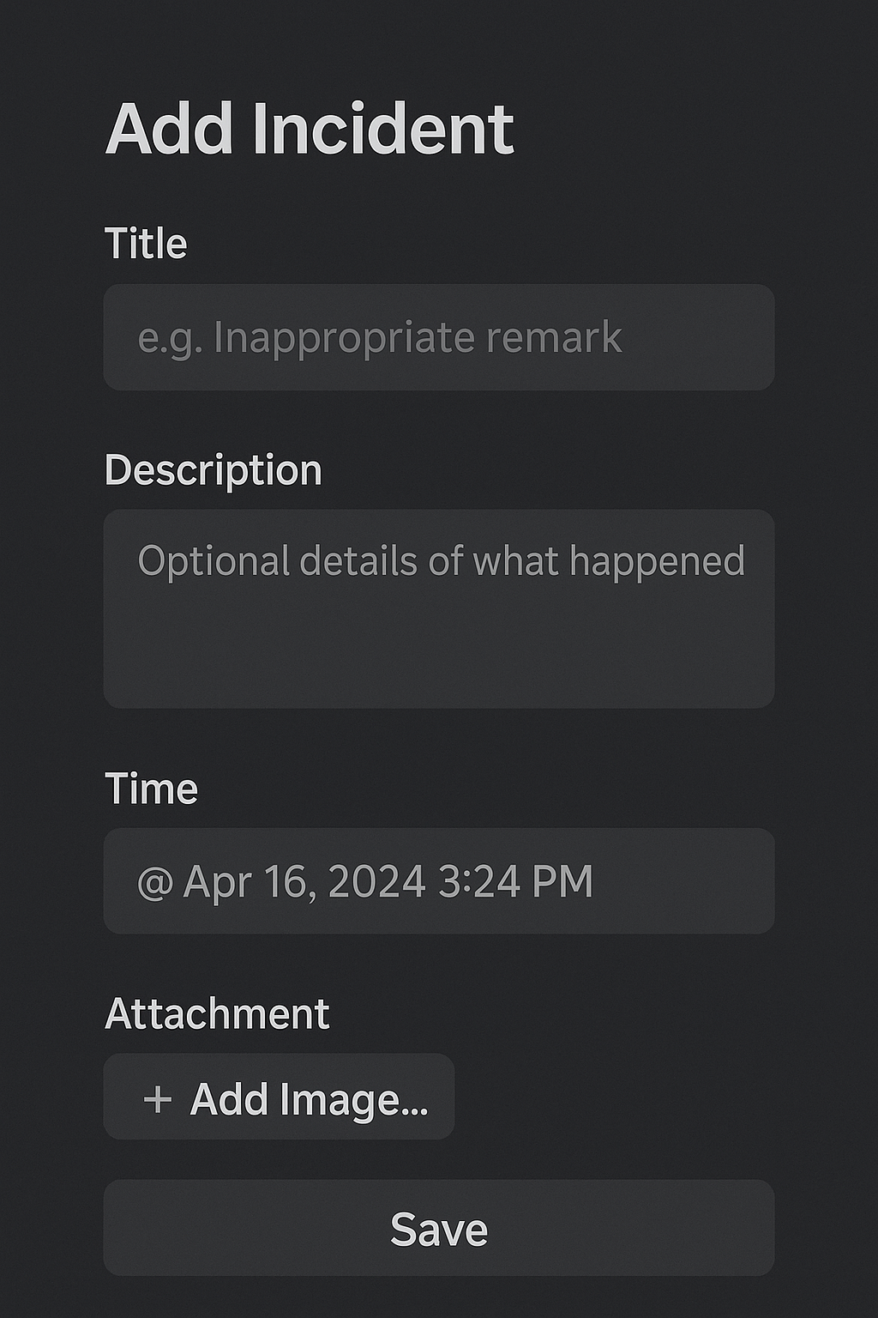The width and height of the screenshot is (878, 1318).
Task: Focus the Title input field
Action: pyautogui.click(x=439, y=337)
